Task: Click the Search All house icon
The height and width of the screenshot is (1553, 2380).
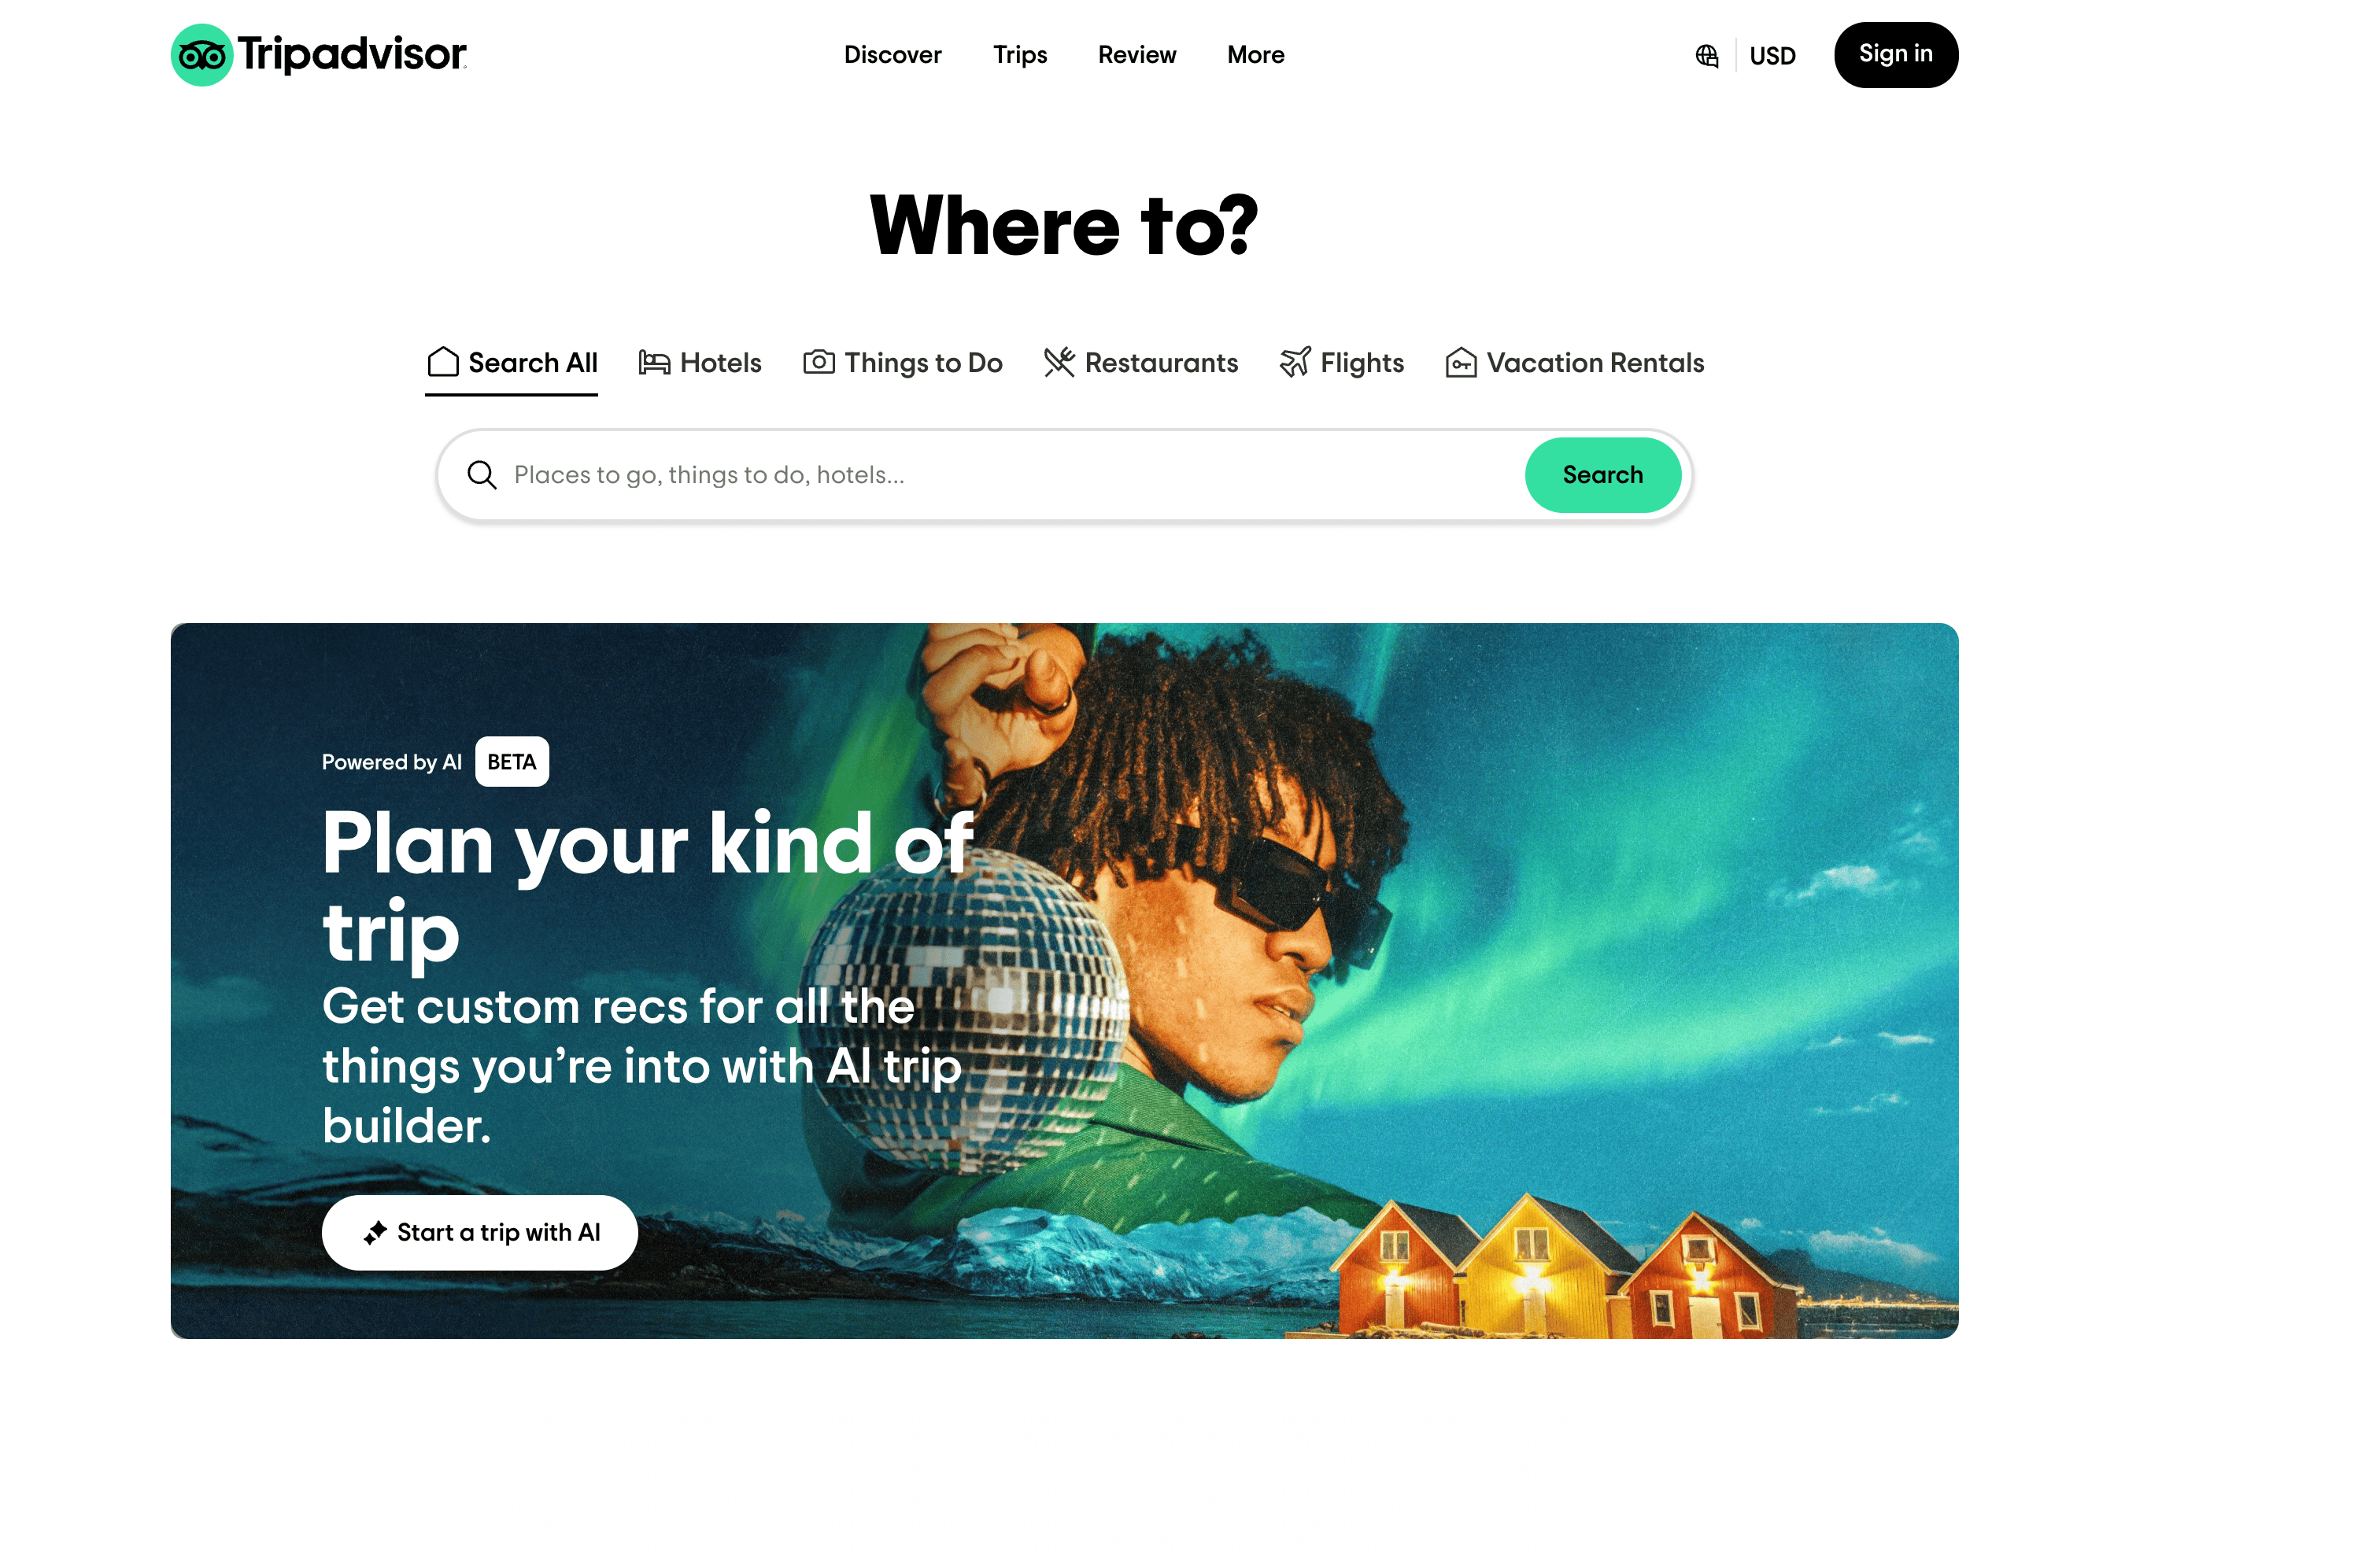Action: click(443, 362)
